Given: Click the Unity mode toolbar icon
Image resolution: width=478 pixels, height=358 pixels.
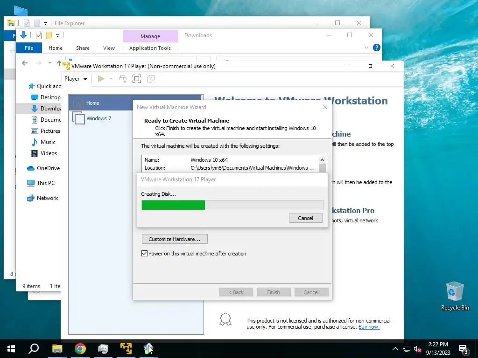Looking at the screenshot, I should click(x=151, y=79).
